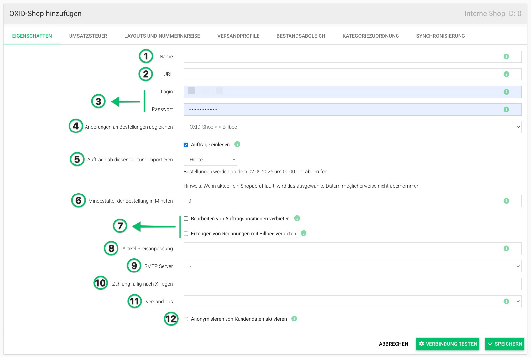Toggle the Aufträge einlesen checkbox

[x=186, y=145]
